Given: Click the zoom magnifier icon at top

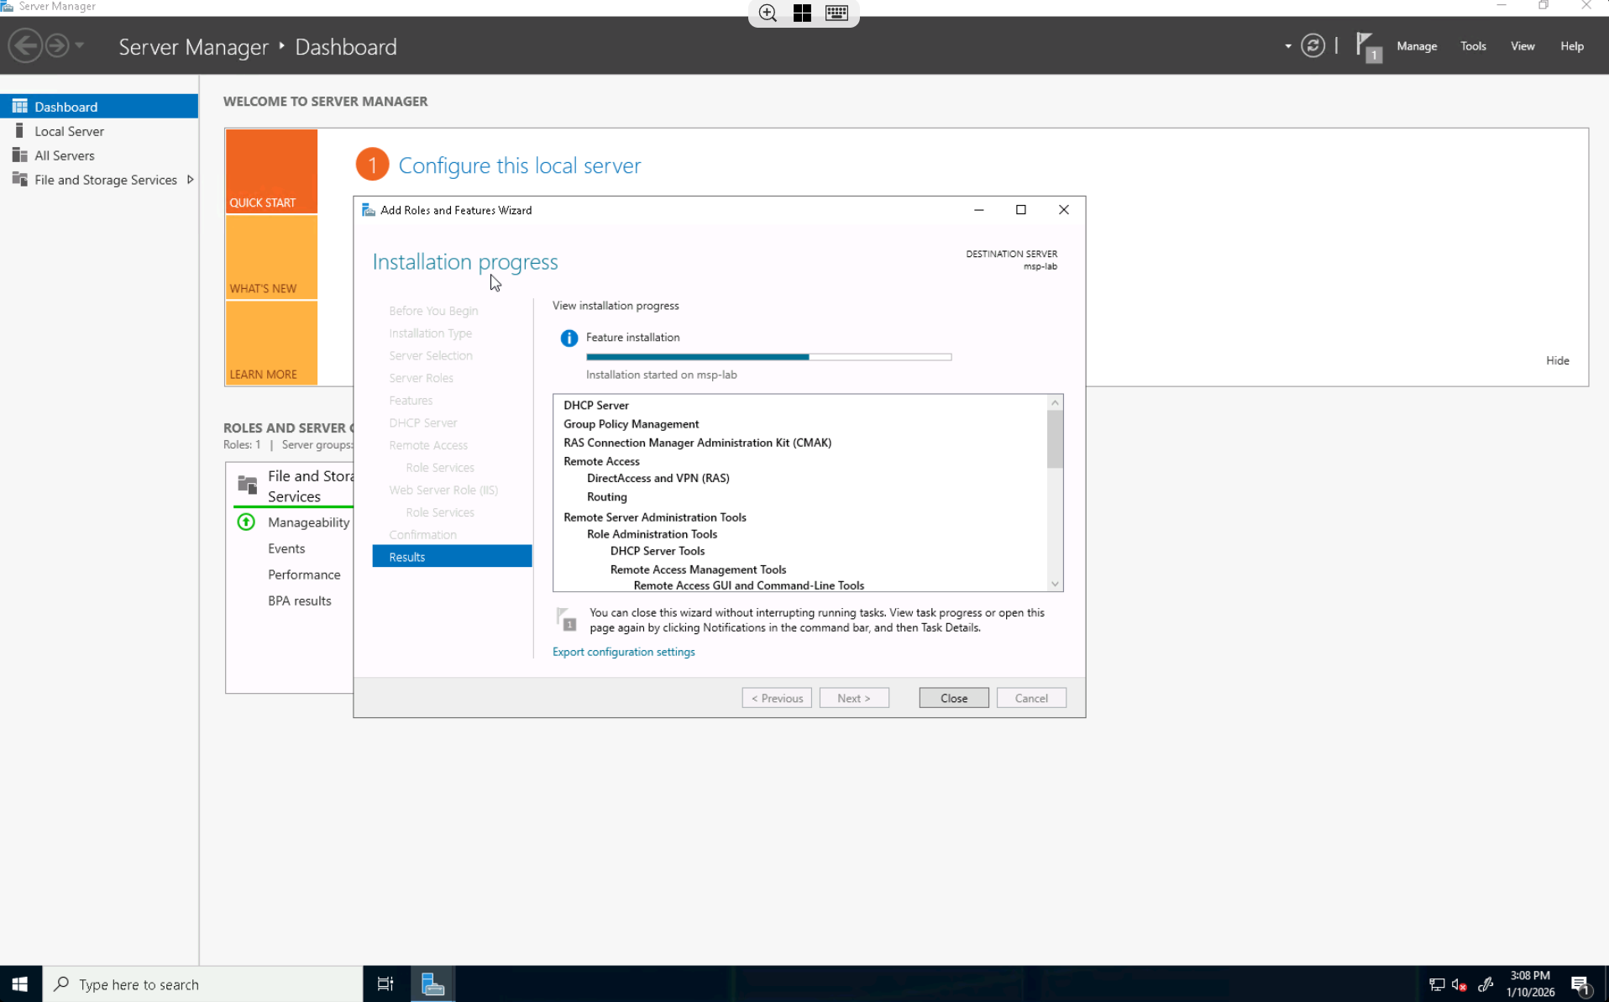Looking at the screenshot, I should pos(768,13).
